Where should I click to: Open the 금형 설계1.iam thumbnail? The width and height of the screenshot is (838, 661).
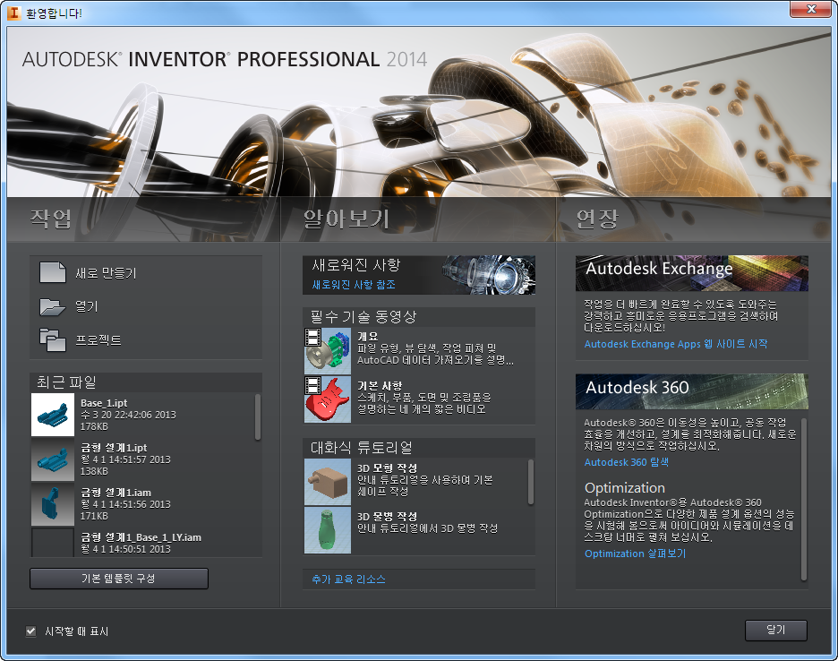(x=52, y=504)
